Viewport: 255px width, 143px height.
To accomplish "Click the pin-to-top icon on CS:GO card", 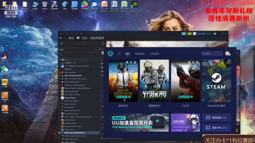I will pos(193,62).
